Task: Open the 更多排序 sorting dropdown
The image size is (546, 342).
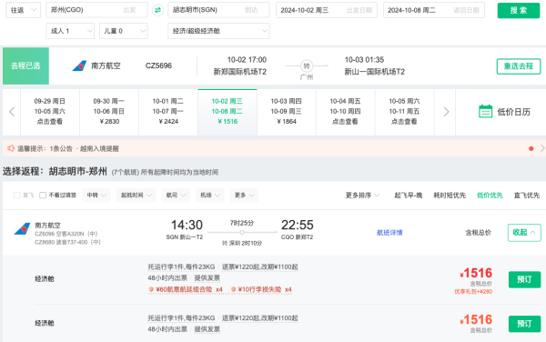Action: coord(362,196)
